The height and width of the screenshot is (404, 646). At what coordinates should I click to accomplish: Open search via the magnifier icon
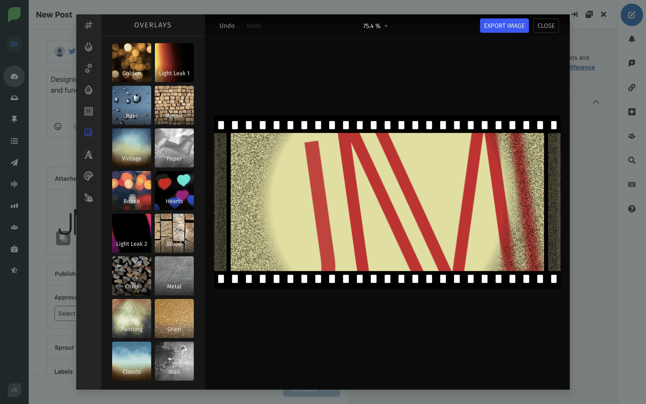[x=632, y=160]
